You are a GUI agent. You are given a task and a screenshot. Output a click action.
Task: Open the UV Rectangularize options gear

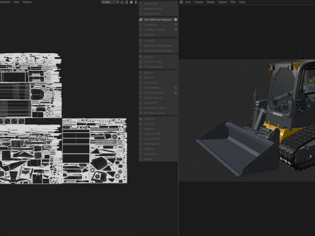tap(175, 92)
